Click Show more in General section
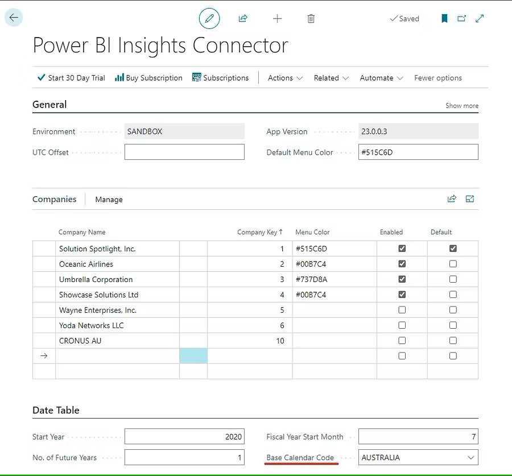 pos(462,105)
